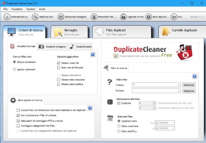
Task: Select Stesso contenuto radio button
Action: [14, 62]
